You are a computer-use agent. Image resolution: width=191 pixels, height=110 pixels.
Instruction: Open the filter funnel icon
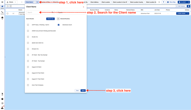click(163, 2)
